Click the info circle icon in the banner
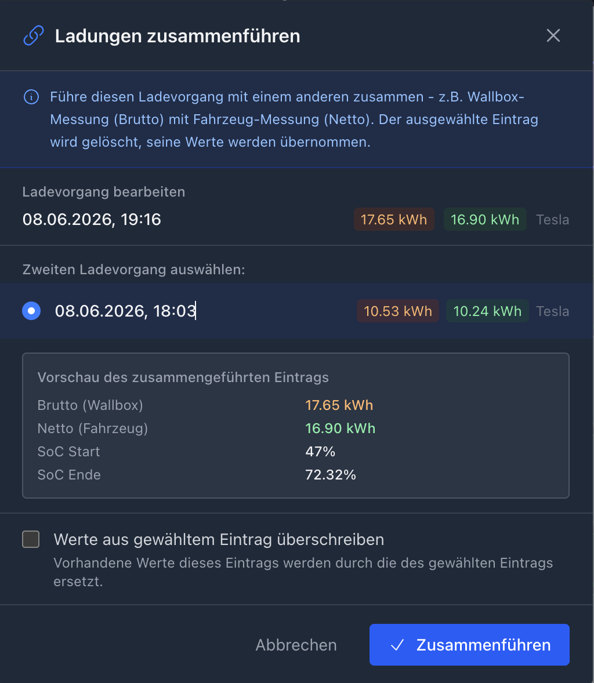 (x=31, y=97)
